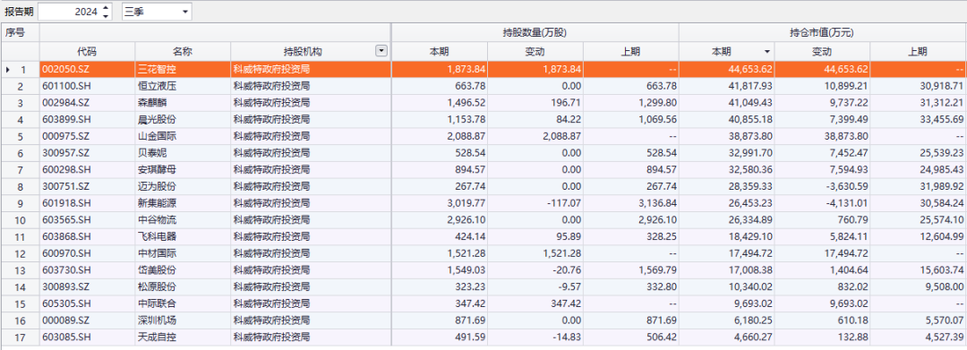Click 变动 header under 持股数量(万股)
The height and width of the screenshot is (350, 967).
535,52
